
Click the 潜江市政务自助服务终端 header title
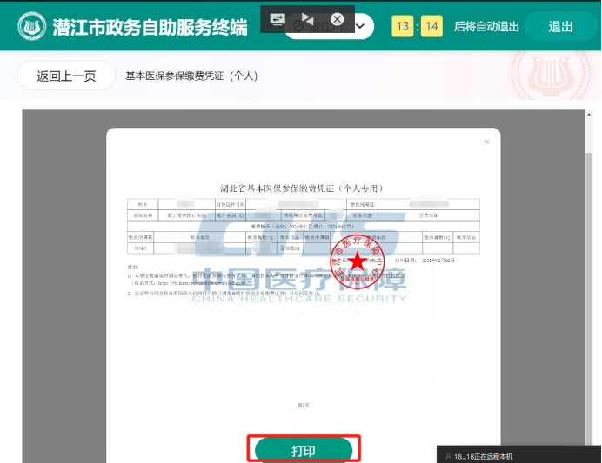coord(150,27)
